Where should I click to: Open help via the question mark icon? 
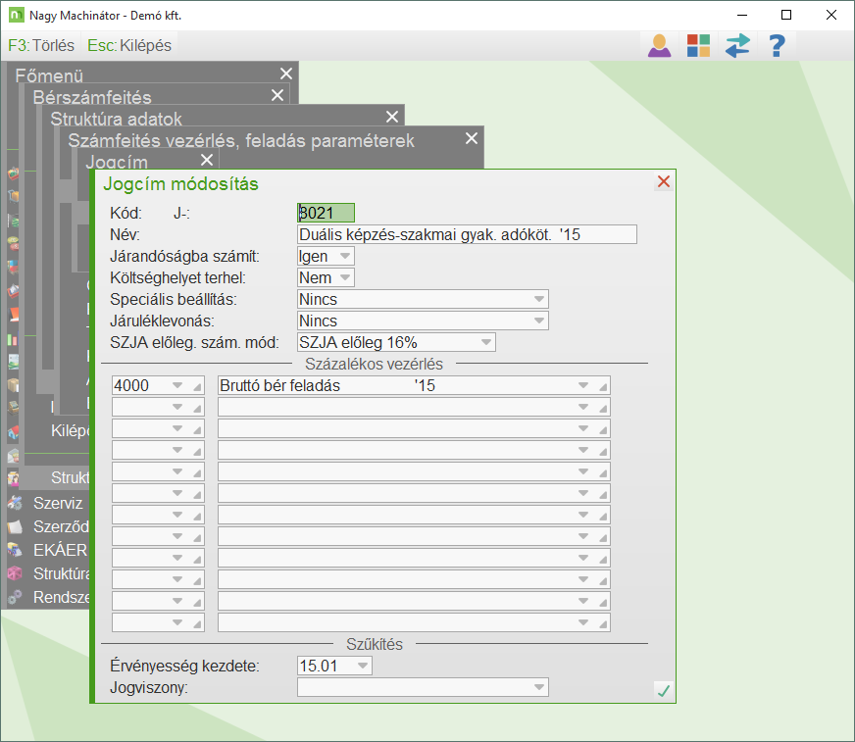(777, 45)
